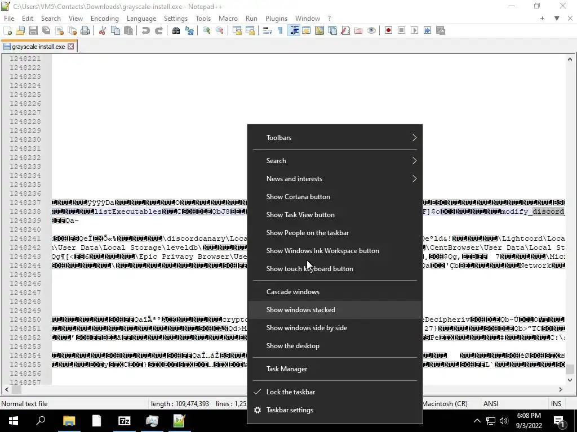
Task: Zoom in using the magnifier plus icon
Action: (x=206, y=30)
